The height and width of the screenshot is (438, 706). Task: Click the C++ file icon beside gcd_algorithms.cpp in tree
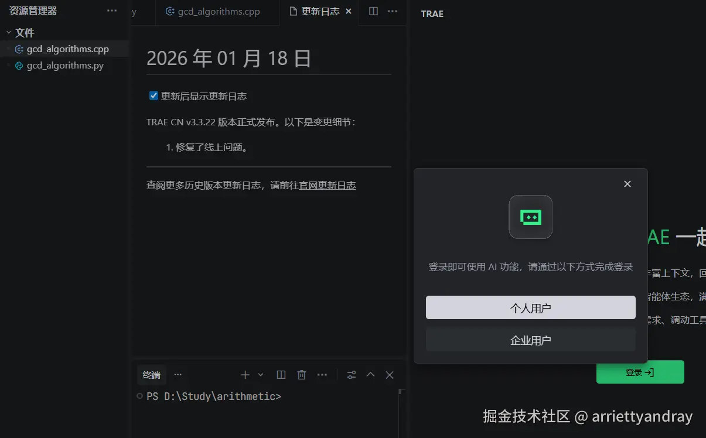coord(19,49)
